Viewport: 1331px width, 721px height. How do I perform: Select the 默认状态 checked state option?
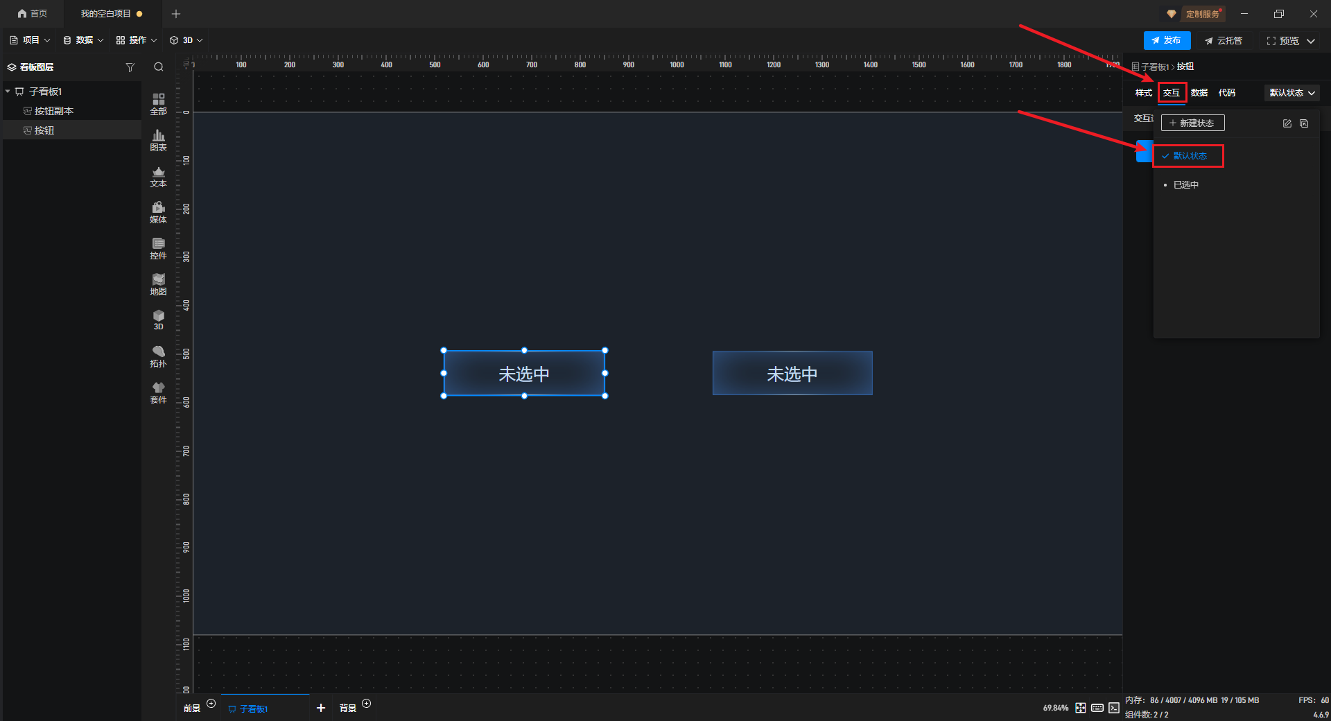pyautogui.click(x=1189, y=156)
